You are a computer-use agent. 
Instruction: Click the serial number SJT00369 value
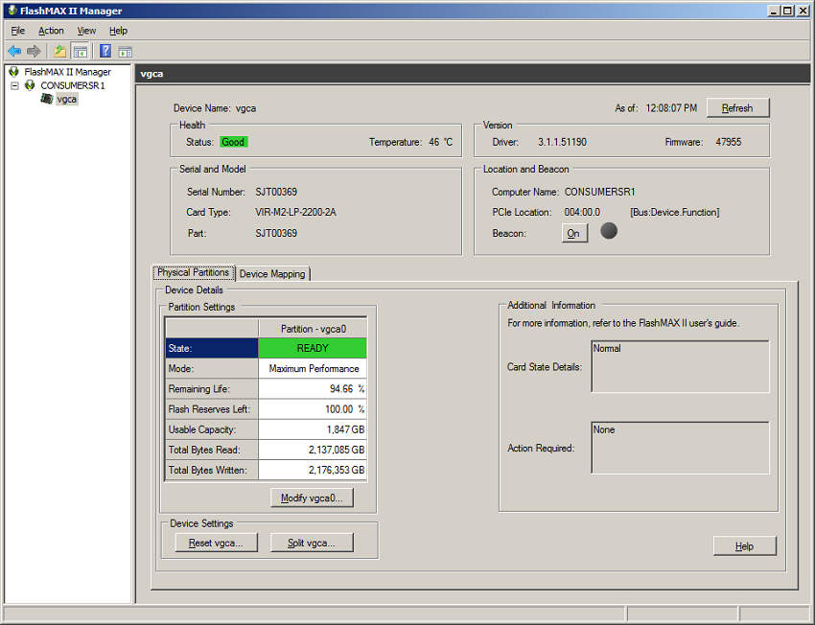coord(276,192)
